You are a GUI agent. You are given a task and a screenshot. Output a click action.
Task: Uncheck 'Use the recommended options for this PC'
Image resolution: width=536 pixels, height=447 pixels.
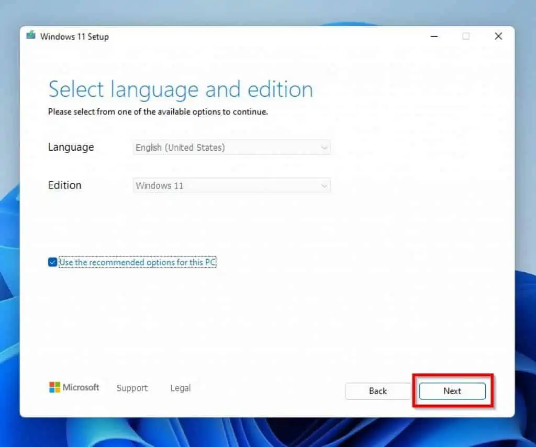pyautogui.click(x=52, y=262)
